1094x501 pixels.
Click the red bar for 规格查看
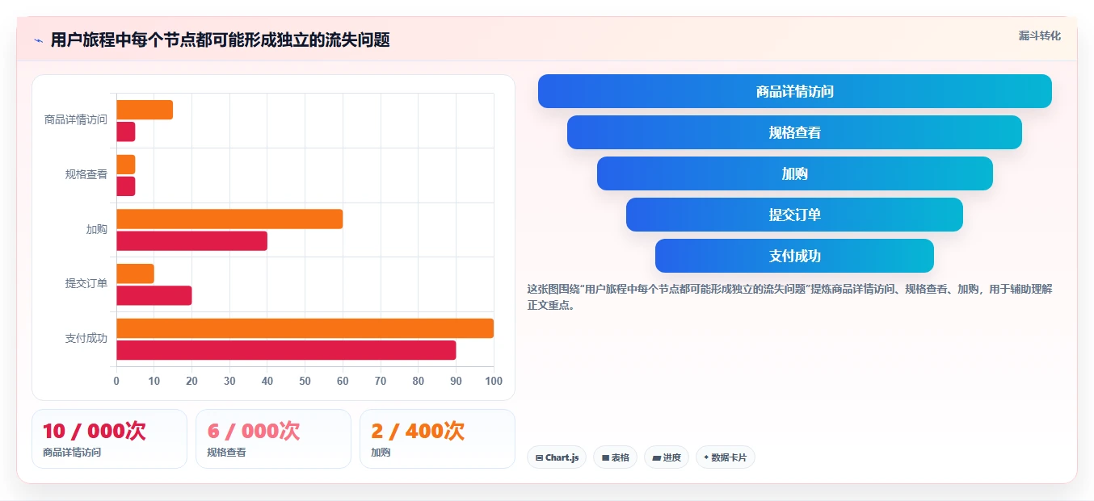126,186
